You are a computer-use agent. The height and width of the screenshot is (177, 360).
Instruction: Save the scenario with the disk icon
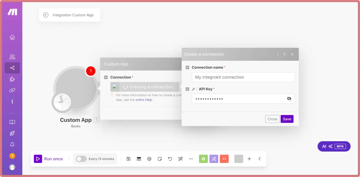[x=128, y=159]
